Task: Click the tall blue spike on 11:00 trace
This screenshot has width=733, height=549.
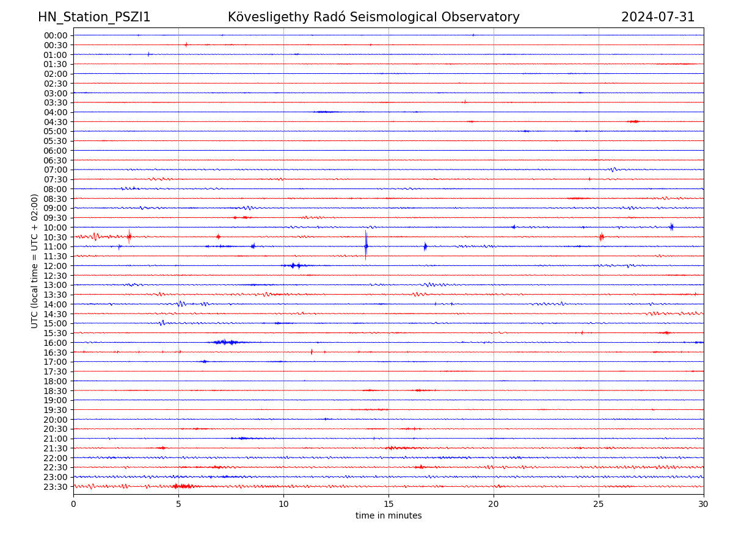Action: click(366, 245)
